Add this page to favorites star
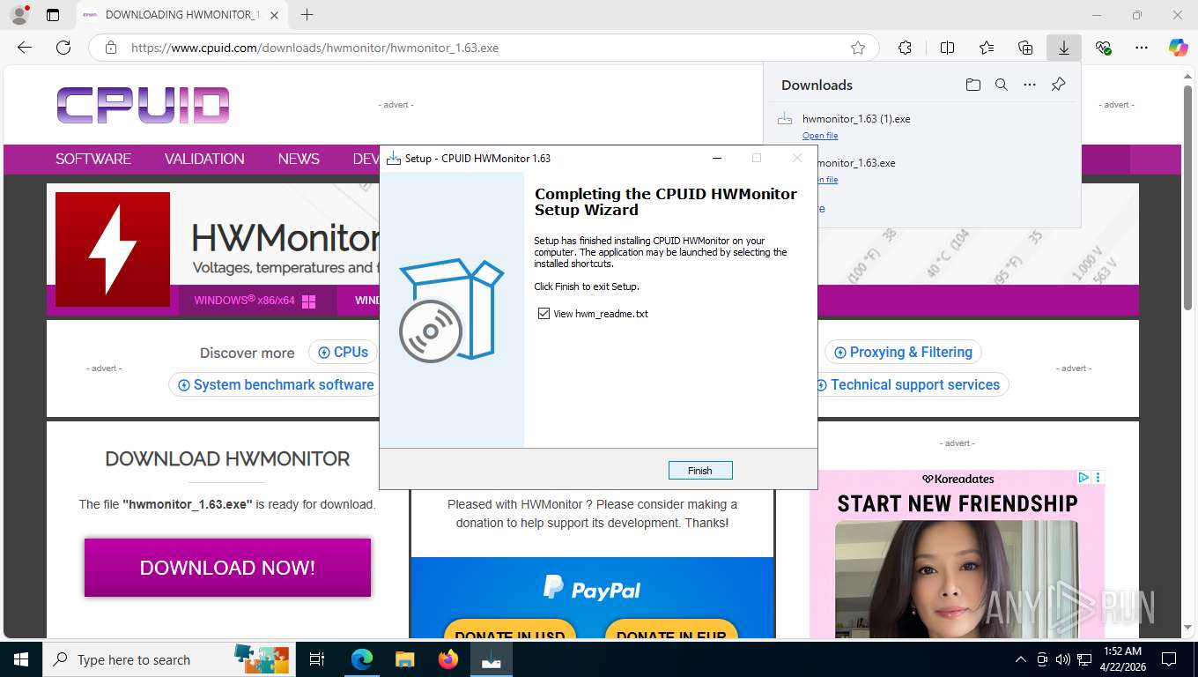This screenshot has width=1198, height=677. (x=858, y=48)
